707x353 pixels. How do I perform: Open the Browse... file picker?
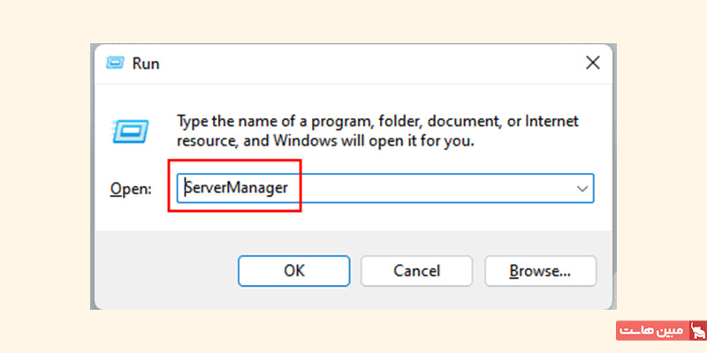pos(540,271)
